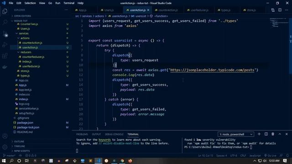
Task: Click errors and warnings status item
Action: pyautogui.click(x=31, y=155)
